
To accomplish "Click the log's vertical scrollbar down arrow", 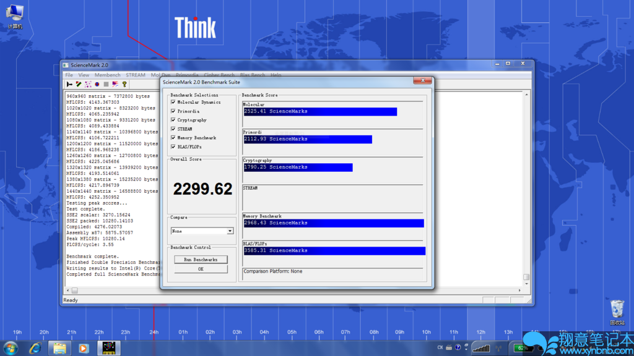I will click(526, 284).
